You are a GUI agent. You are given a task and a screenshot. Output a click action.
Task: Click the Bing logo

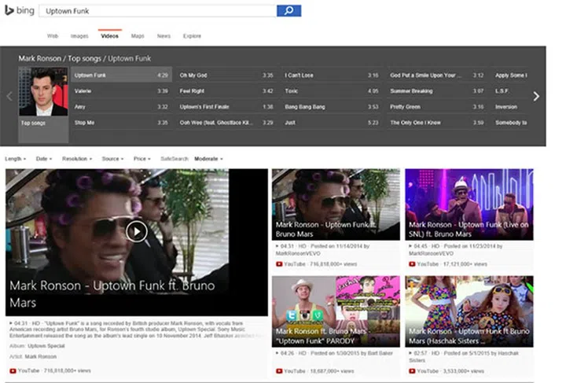pyautogui.click(x=20, y=10)
